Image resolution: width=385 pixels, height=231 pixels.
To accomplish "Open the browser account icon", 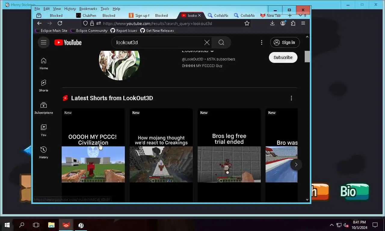I will 283,23.
